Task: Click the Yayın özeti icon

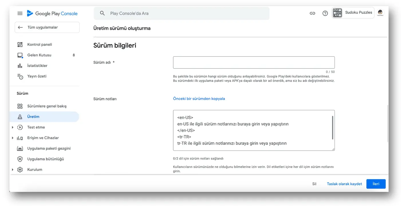Action: 20,76
